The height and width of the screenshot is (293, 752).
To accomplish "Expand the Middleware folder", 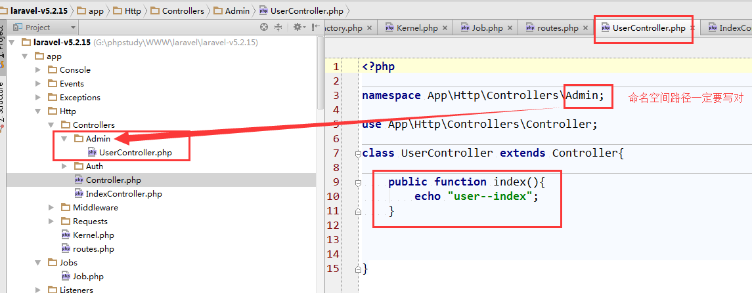I will (51, 208).
